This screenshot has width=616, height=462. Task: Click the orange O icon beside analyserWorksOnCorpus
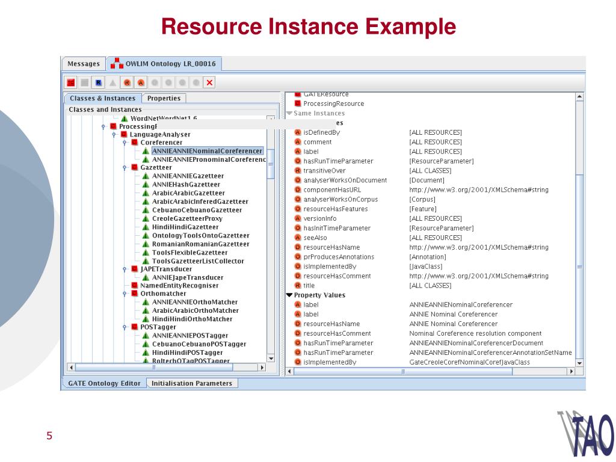pyautogui.click(x=297, y=199)
